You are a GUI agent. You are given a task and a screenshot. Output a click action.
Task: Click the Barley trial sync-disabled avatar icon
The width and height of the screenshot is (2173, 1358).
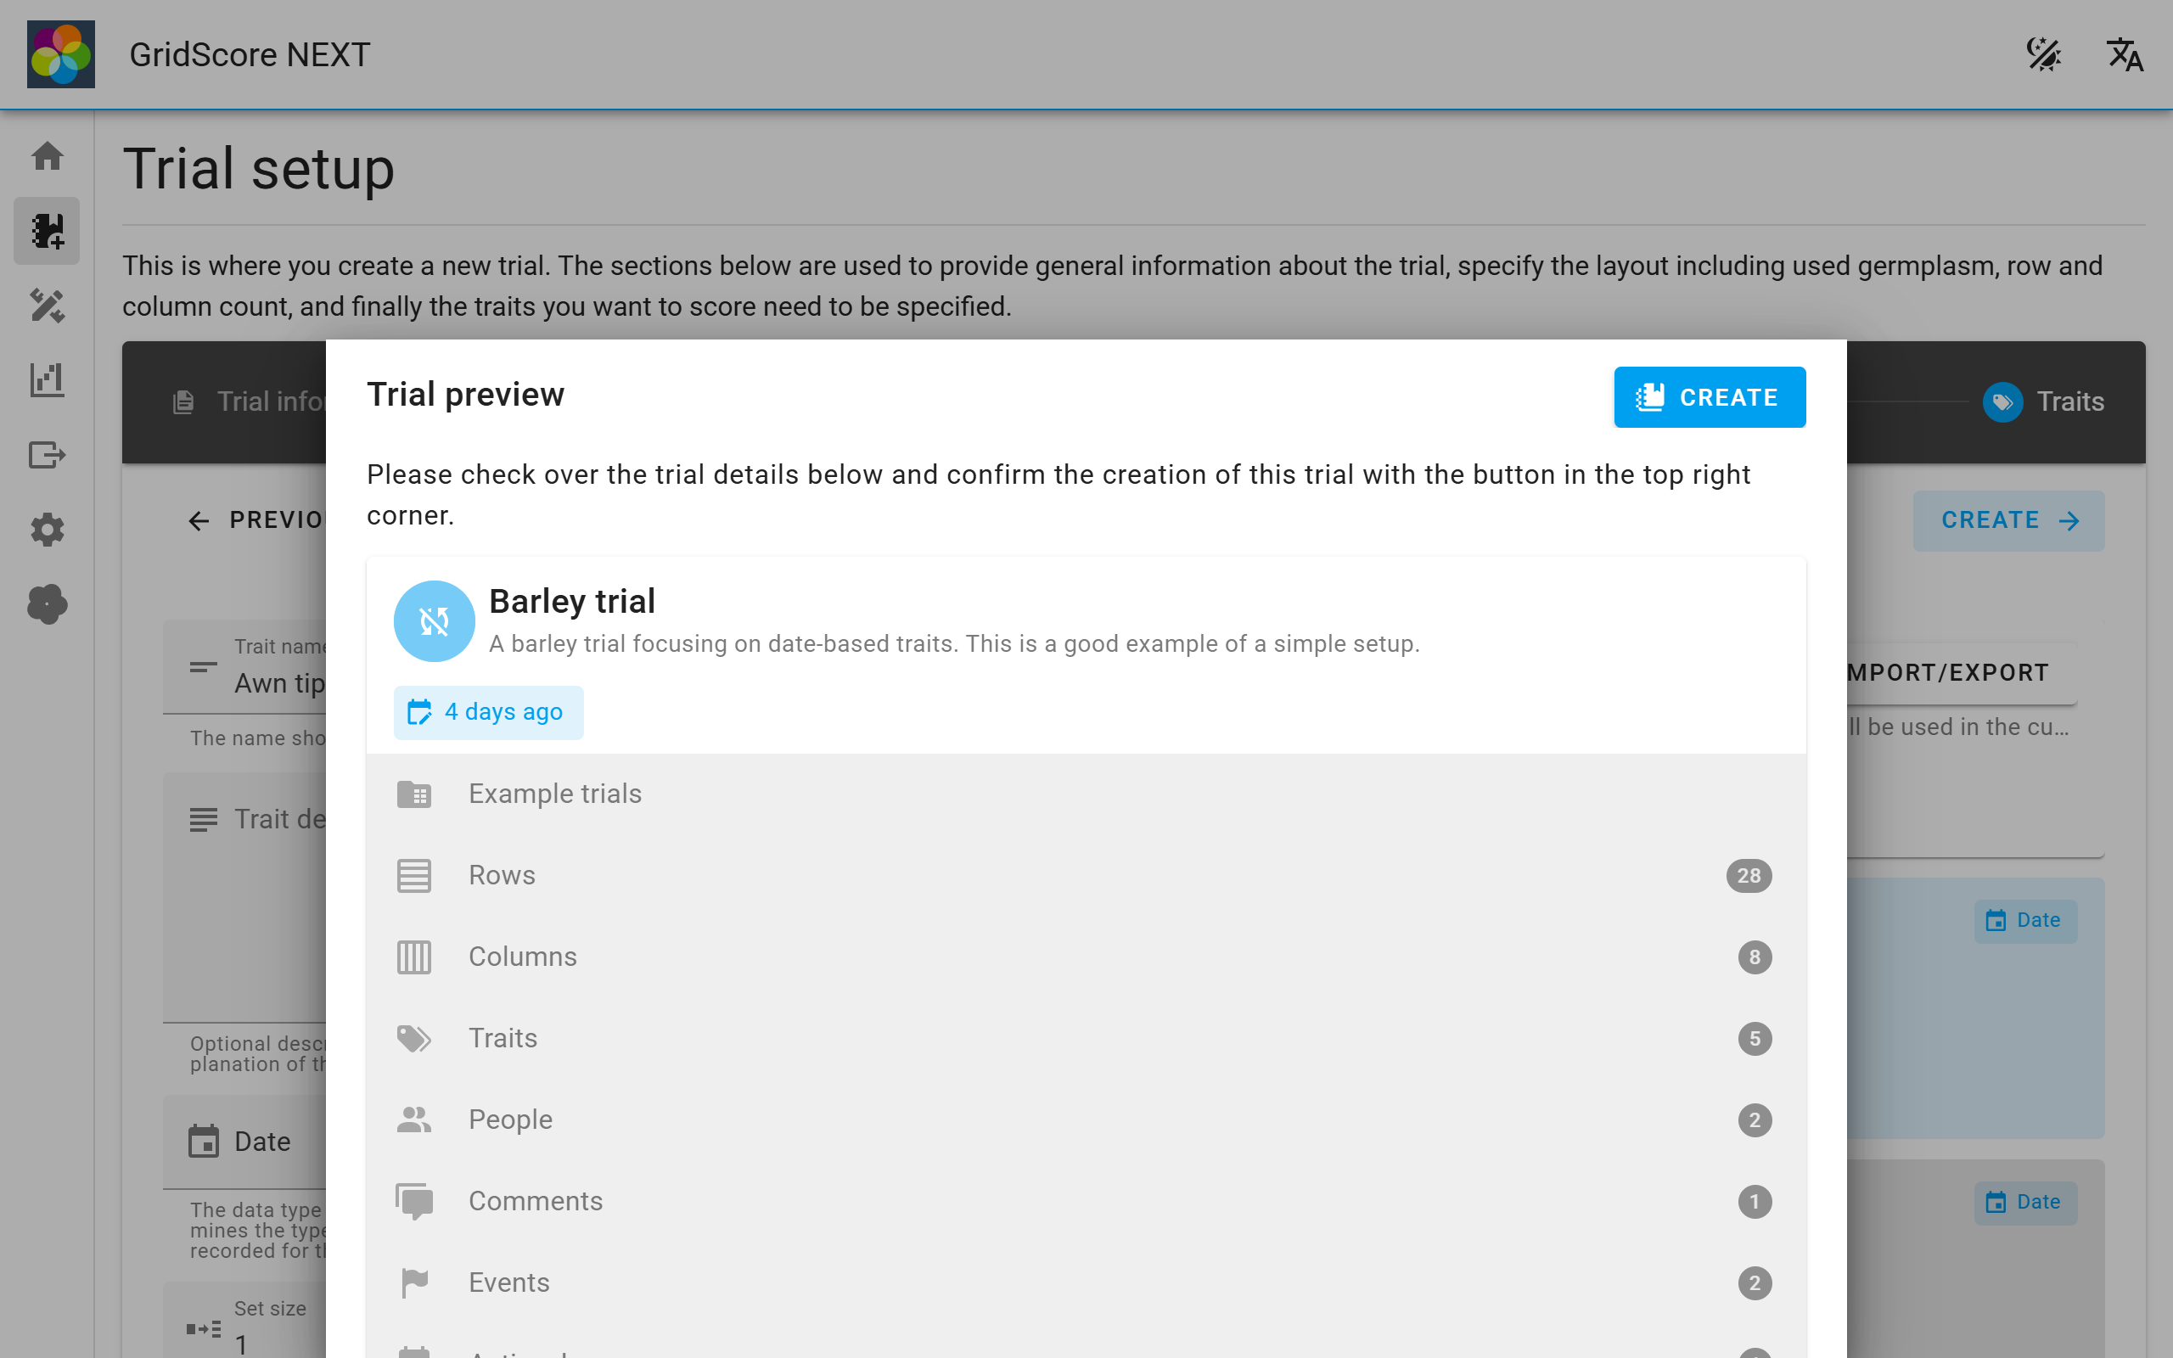pos(434,620)
